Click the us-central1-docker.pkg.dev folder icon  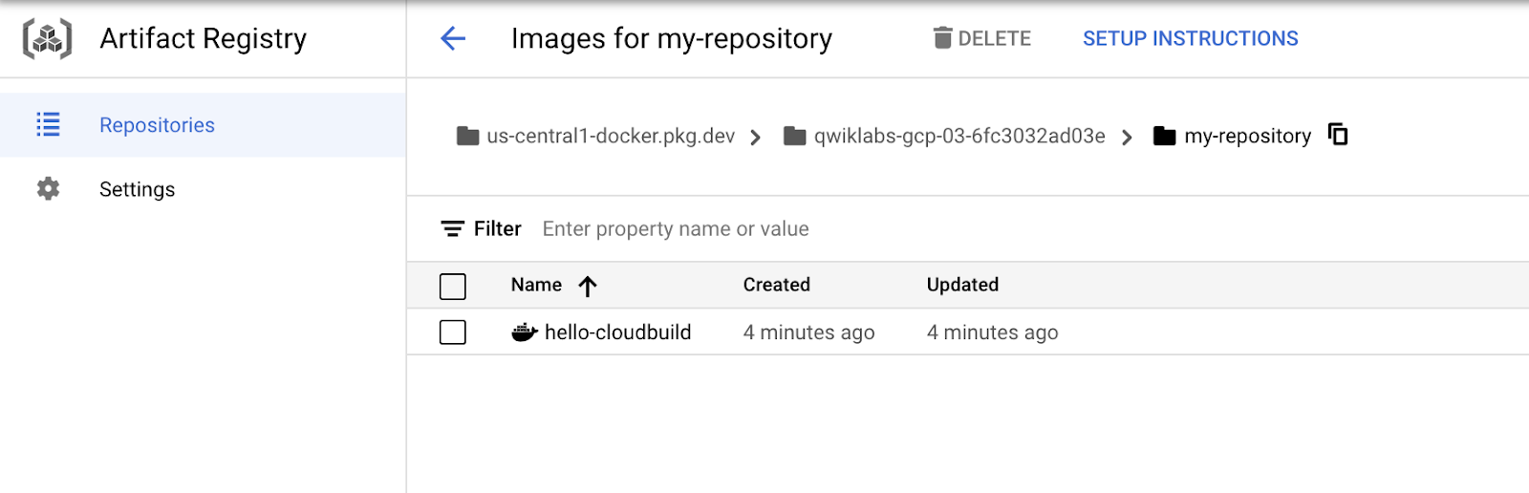467,137
